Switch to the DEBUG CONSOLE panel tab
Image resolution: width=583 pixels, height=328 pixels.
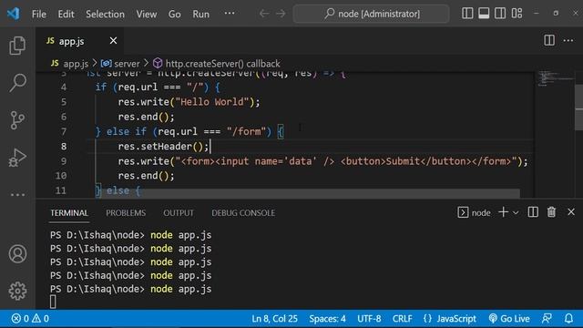[243, 212]
